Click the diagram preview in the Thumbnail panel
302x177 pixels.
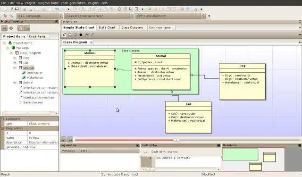[x=253, y=159]
